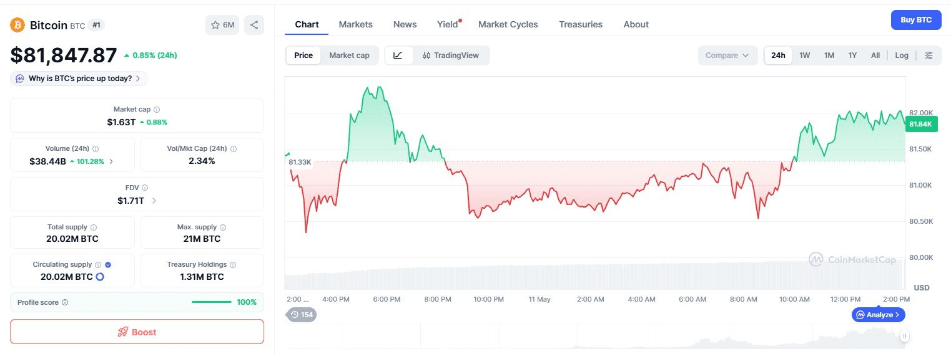Open the Treasuries tab

tap(581, 24)
